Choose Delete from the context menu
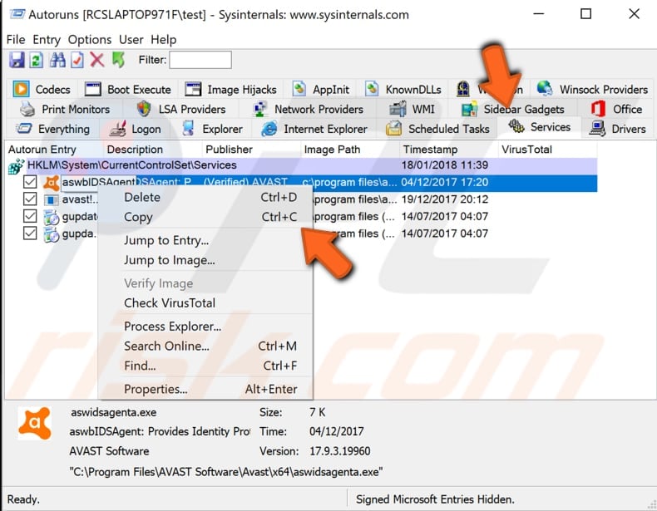The image size is (657, 511). (205, 197)
